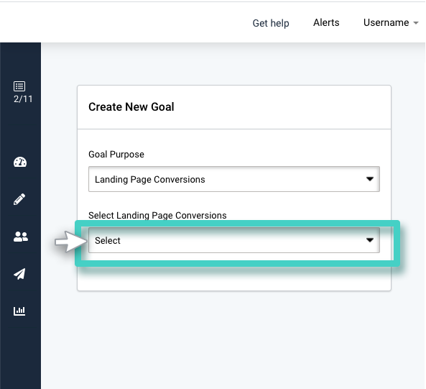
Task: Expand the Username account menu
Action: (391, 22)
